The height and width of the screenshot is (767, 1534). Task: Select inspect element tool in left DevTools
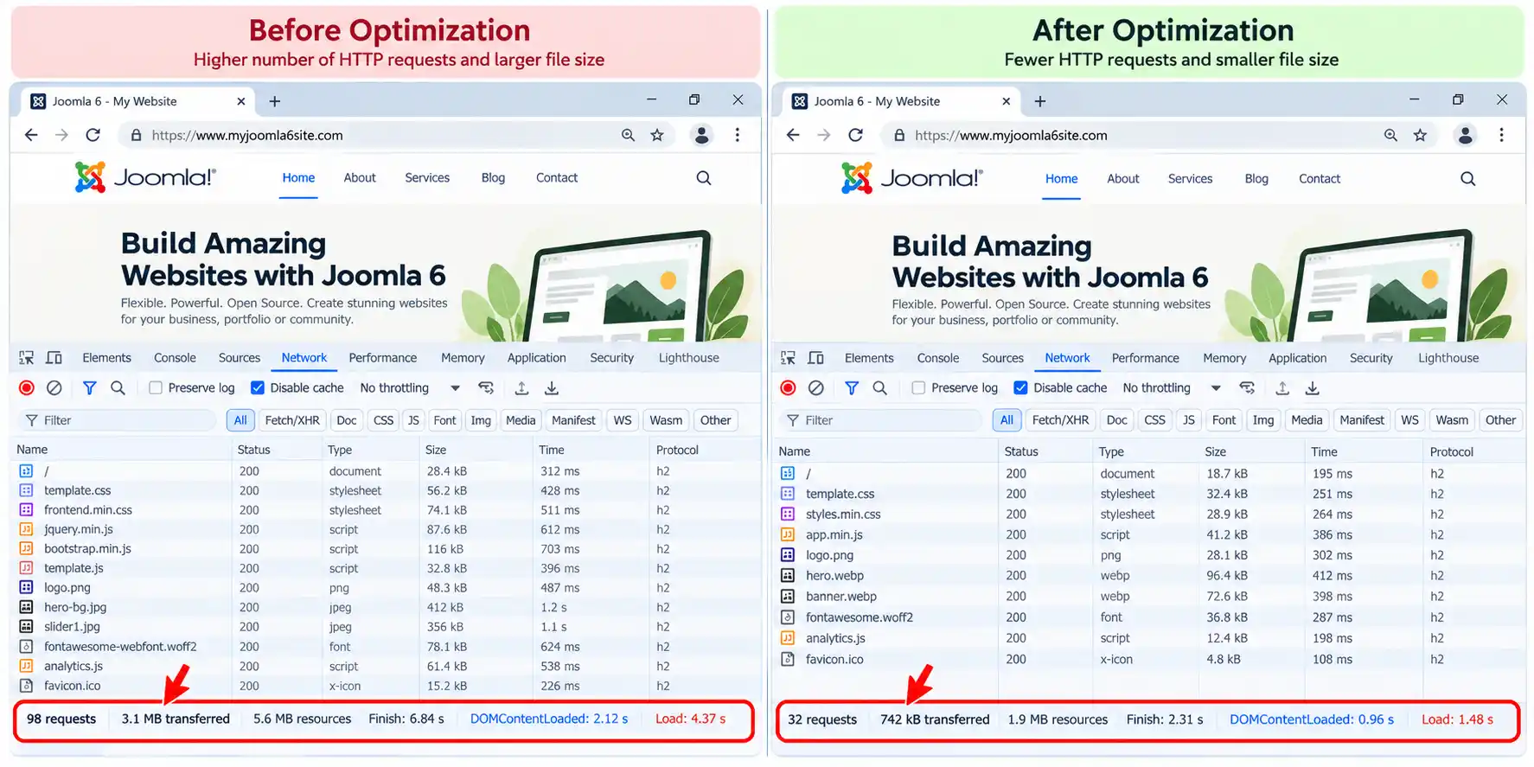point(27,357)
